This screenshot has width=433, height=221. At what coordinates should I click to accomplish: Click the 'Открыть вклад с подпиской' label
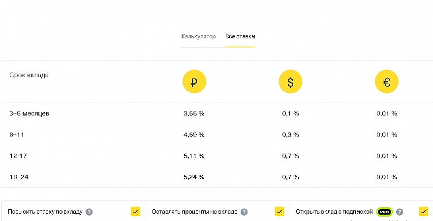click(x=335, y=212)
